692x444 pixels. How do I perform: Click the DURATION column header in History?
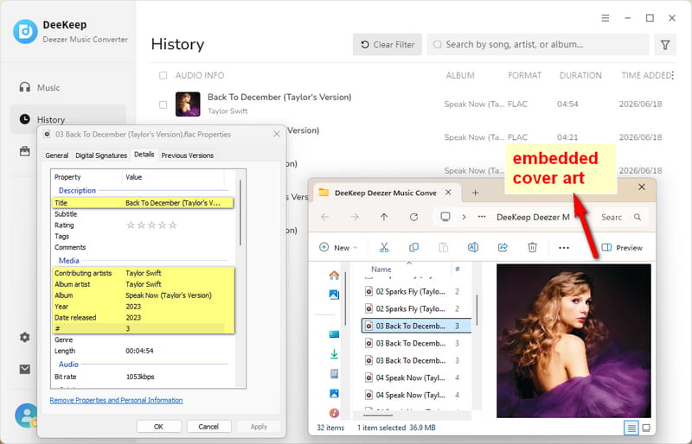(x=580, y=75)
